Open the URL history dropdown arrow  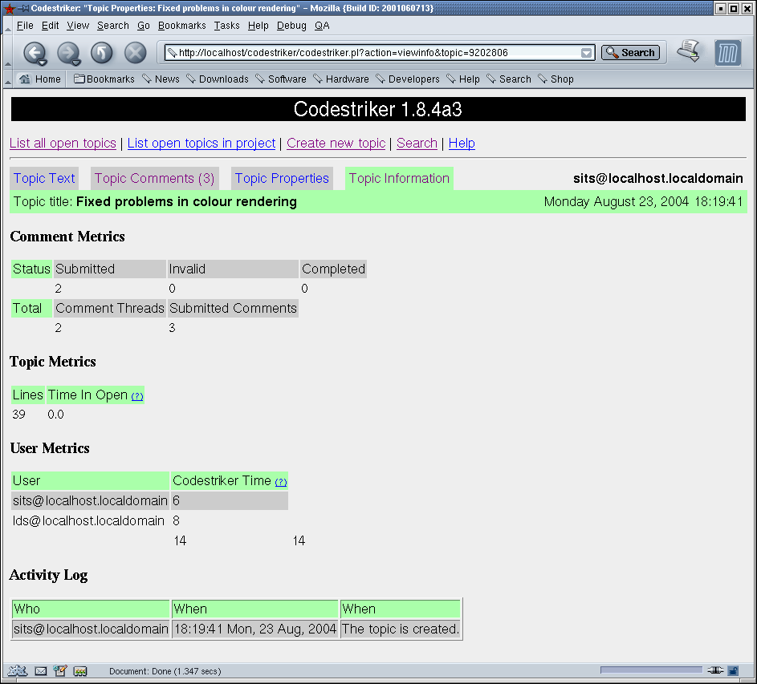(587, 53)
